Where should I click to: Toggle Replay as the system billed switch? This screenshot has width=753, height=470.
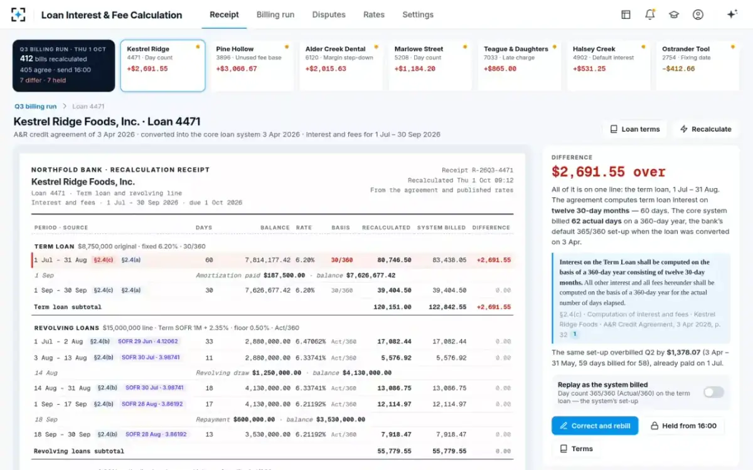713,392
